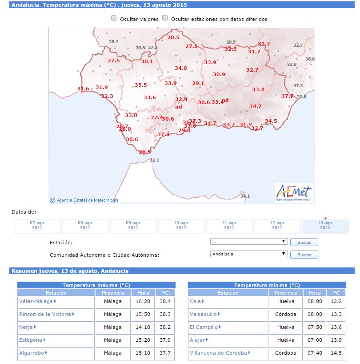Select the 07 ago 2015 date tab

37,226
